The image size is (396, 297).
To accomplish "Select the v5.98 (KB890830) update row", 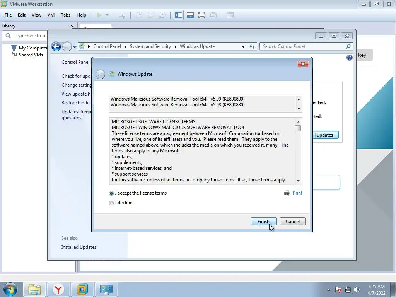I will (x=178, y=104).
